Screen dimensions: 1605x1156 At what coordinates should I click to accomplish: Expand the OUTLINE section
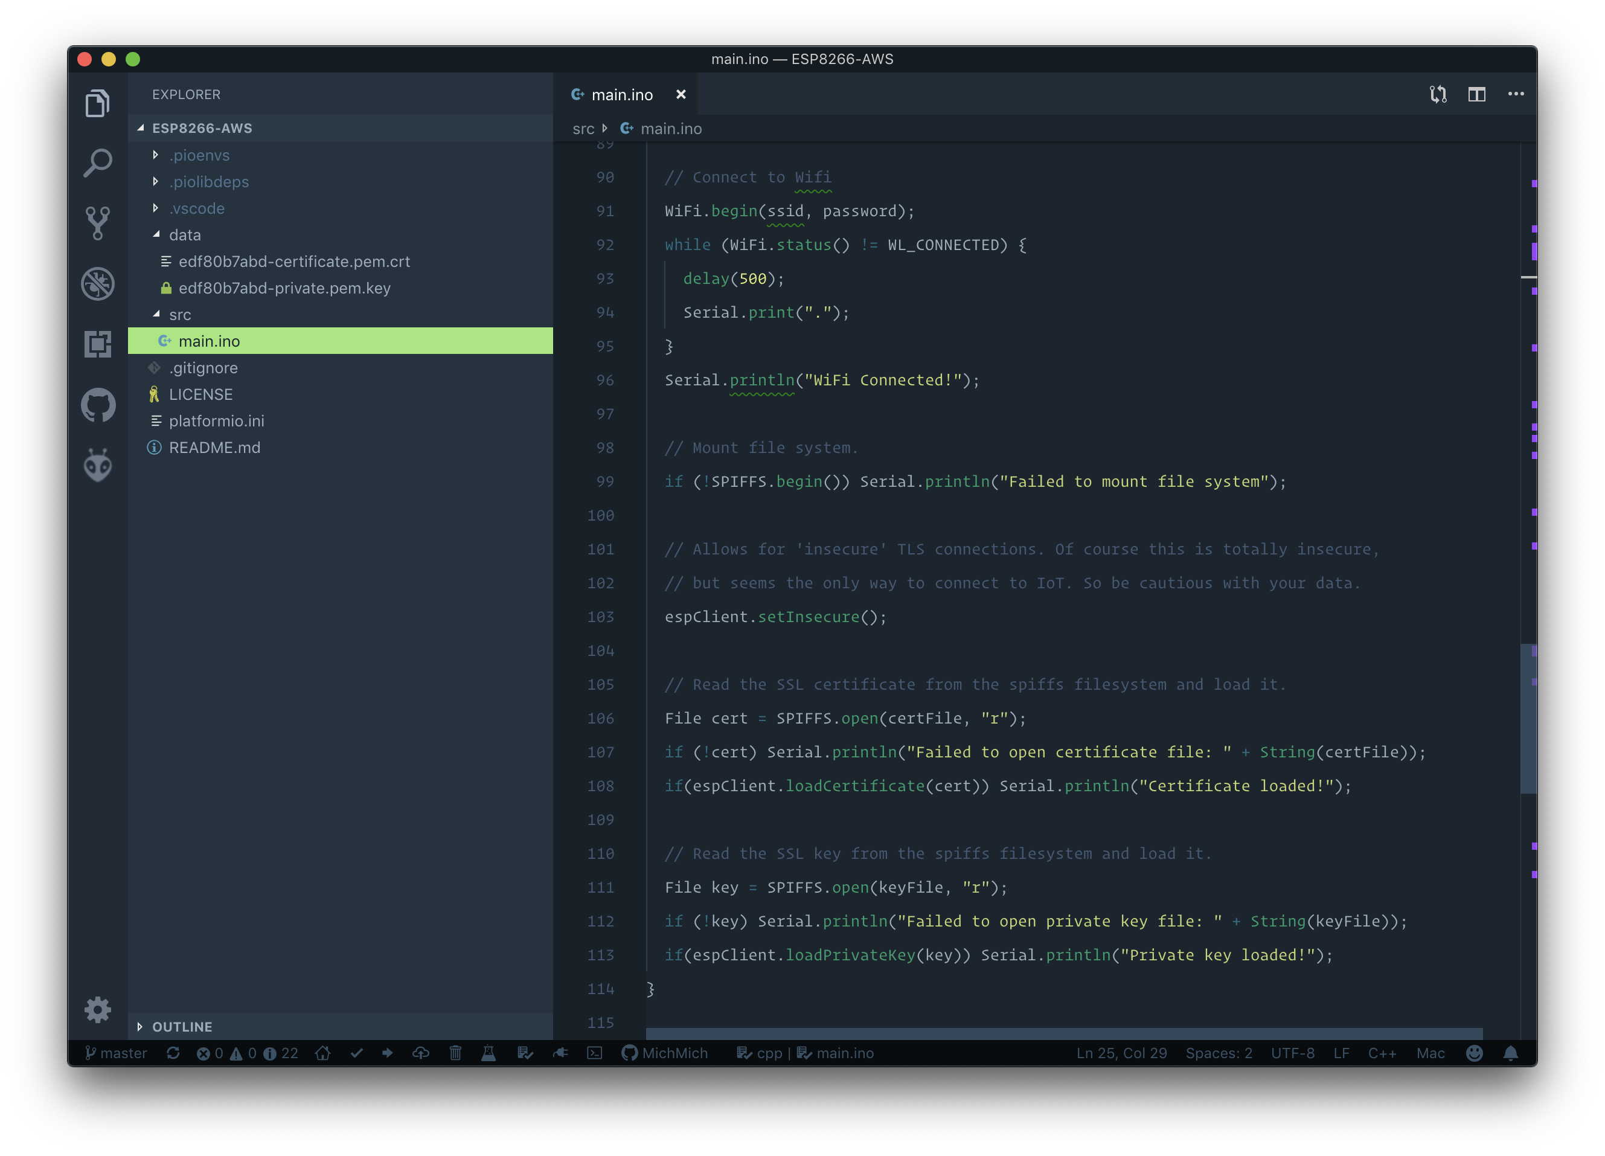182,1027
